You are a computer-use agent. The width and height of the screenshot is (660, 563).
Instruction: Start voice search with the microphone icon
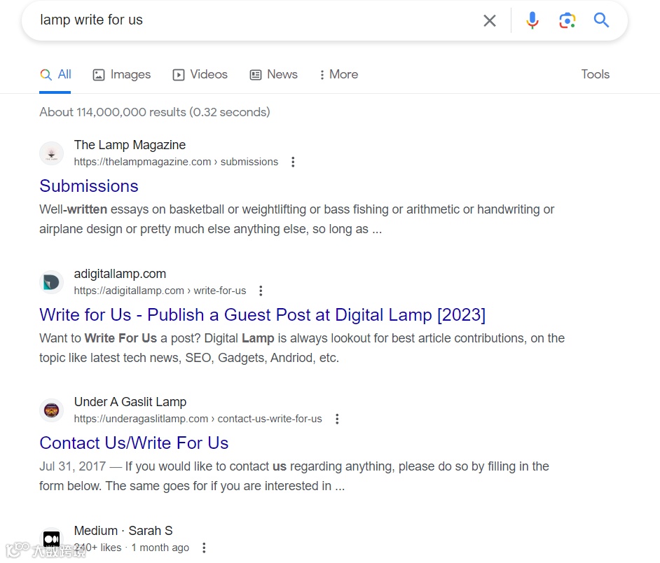tap(532, 20)
